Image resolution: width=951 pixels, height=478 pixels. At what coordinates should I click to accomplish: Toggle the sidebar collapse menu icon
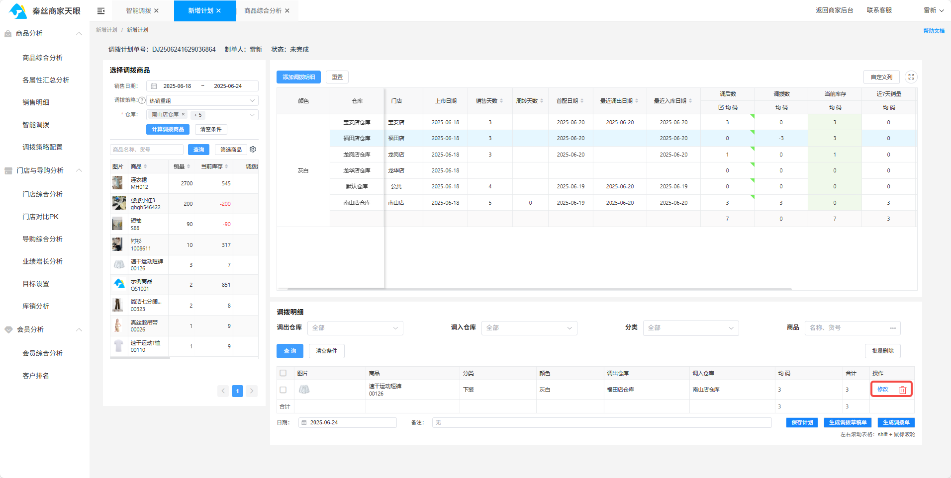pyautogui.click(x=101, y=11)
